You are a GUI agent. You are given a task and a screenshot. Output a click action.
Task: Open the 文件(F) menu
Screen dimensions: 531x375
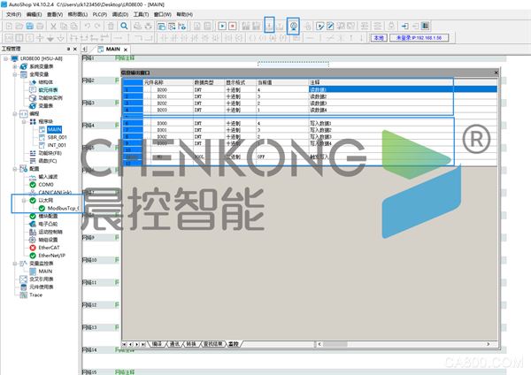12,15
